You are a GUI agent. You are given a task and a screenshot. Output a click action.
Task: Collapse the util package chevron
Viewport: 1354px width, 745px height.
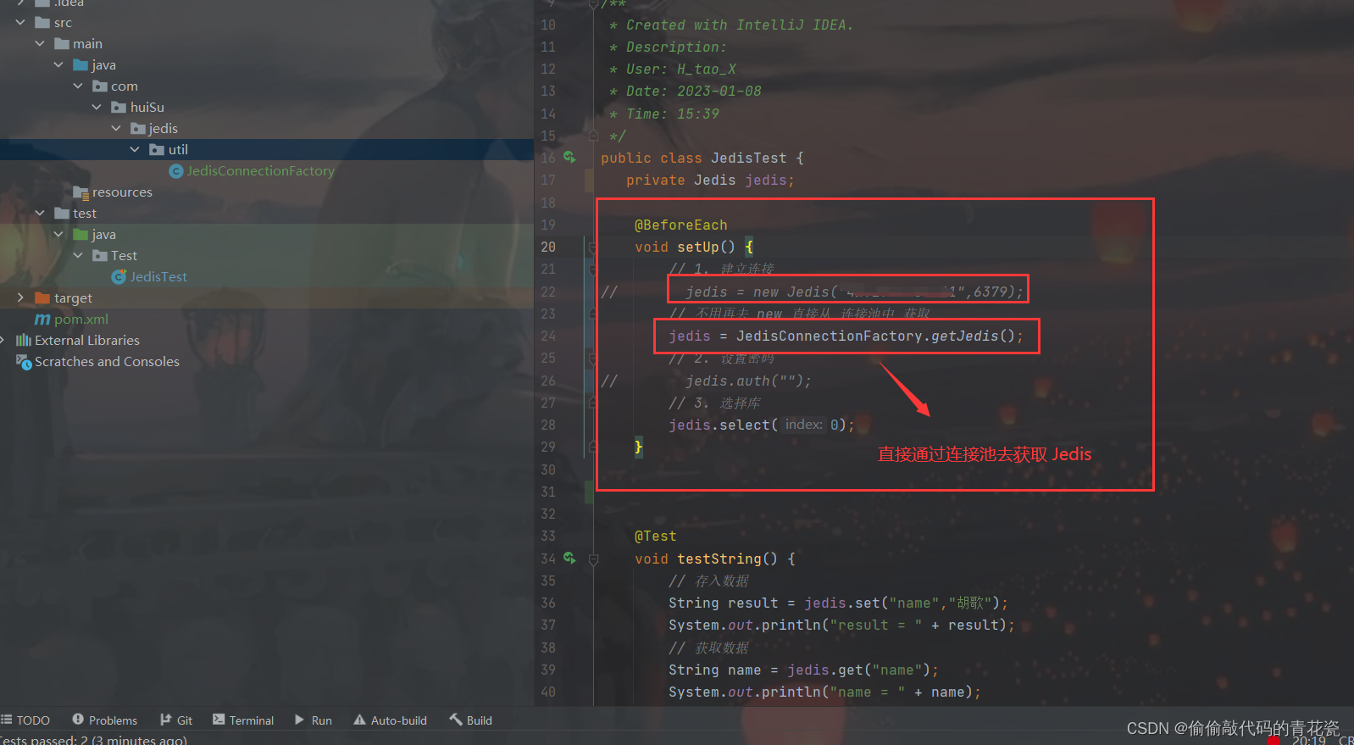[135, 149]
